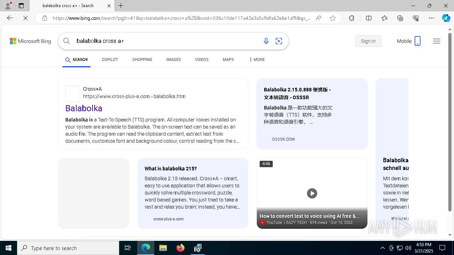Open the Copilot sidebar icon
The width and height of the screenshot is (454, 255).
click(446, 18)
